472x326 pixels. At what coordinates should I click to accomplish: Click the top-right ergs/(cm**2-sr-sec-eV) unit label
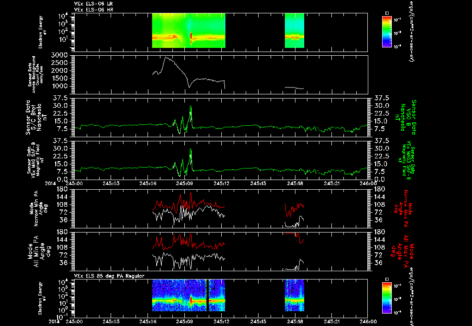coord(411,31)
